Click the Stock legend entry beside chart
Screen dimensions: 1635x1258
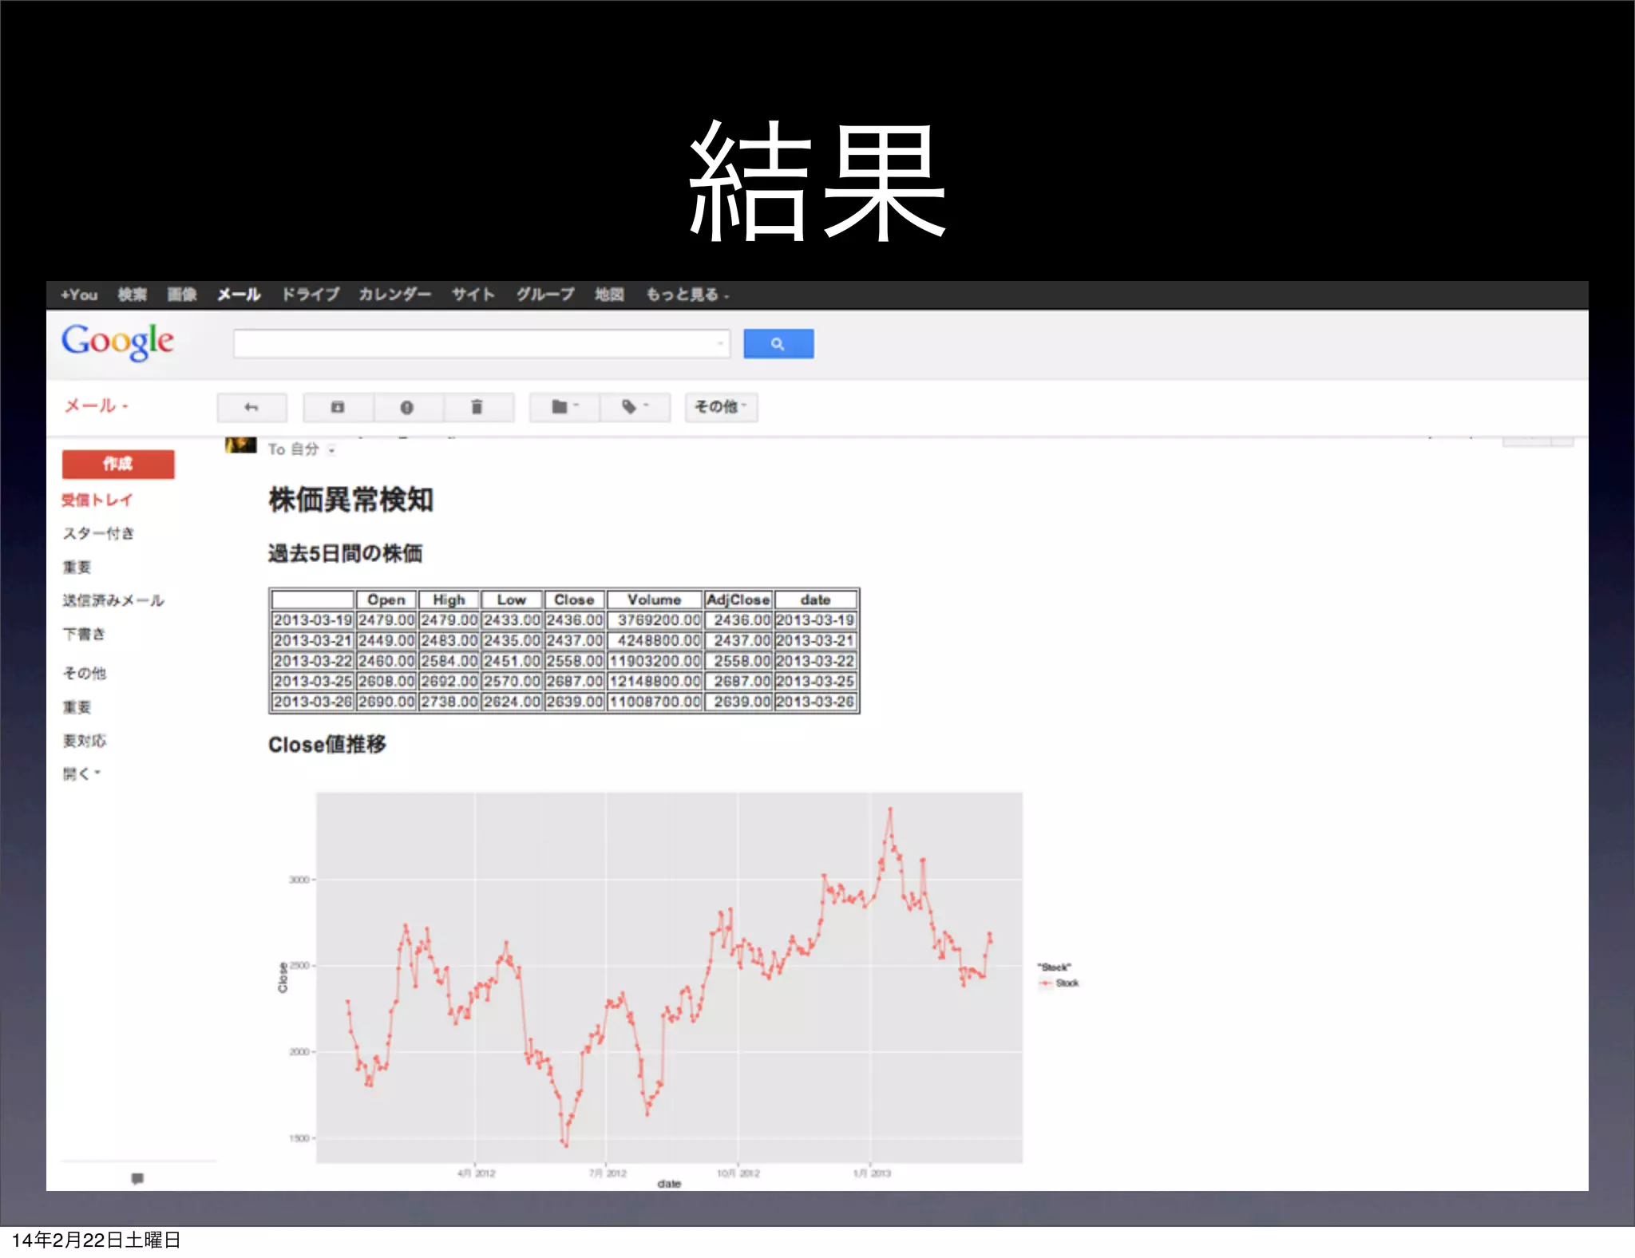click(x=1059, y=983)
